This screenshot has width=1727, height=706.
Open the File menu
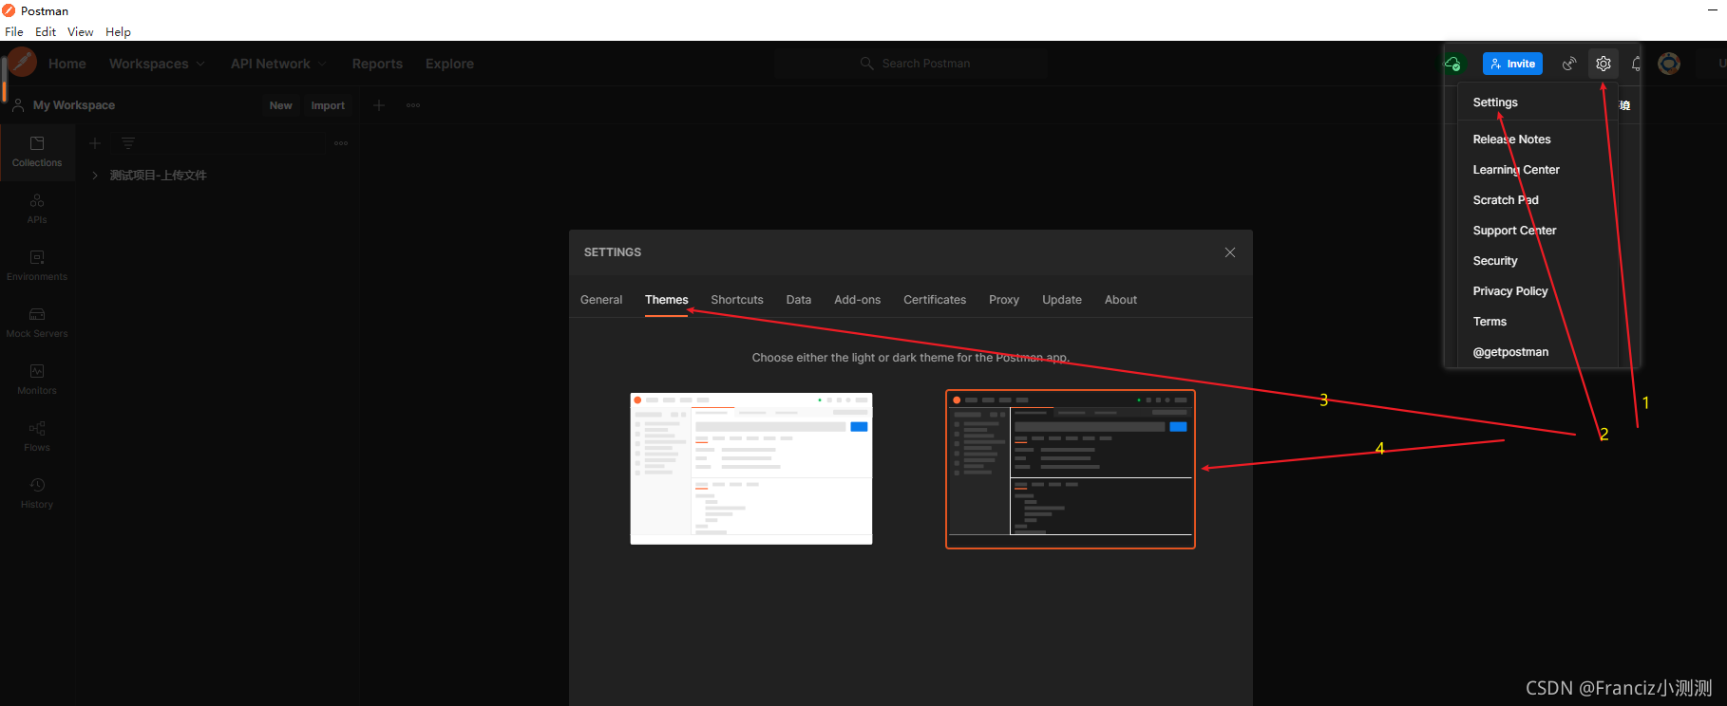point(14,31)
